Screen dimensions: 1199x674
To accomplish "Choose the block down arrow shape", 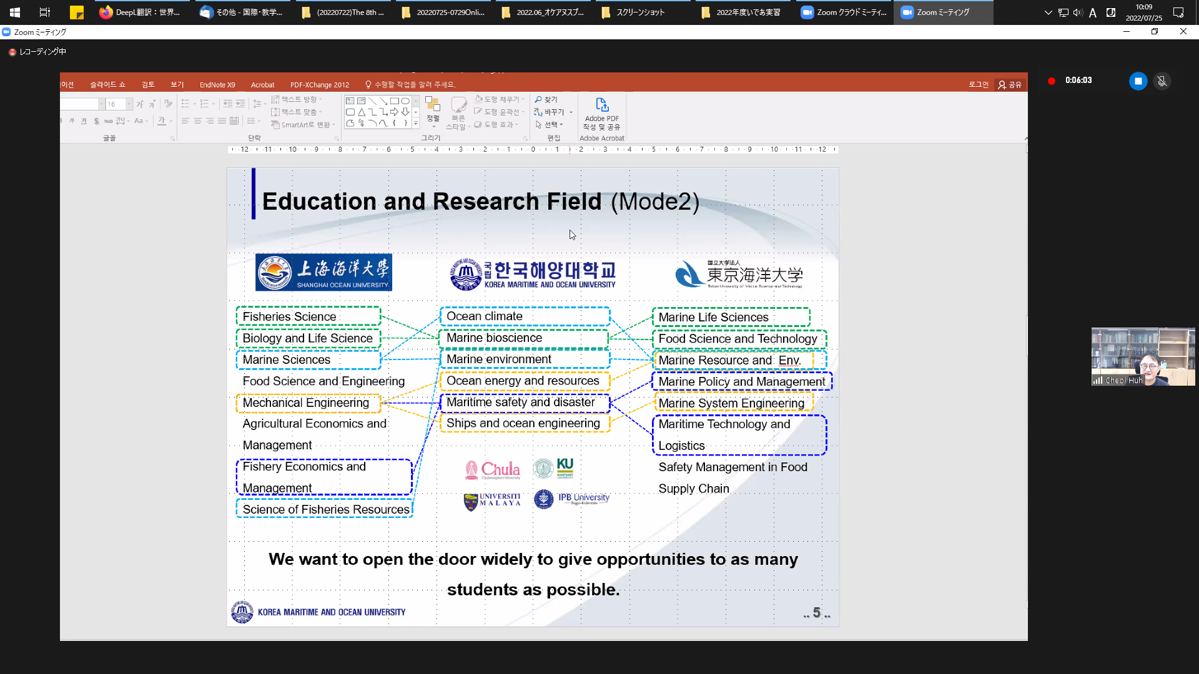I will coord(405,112).
